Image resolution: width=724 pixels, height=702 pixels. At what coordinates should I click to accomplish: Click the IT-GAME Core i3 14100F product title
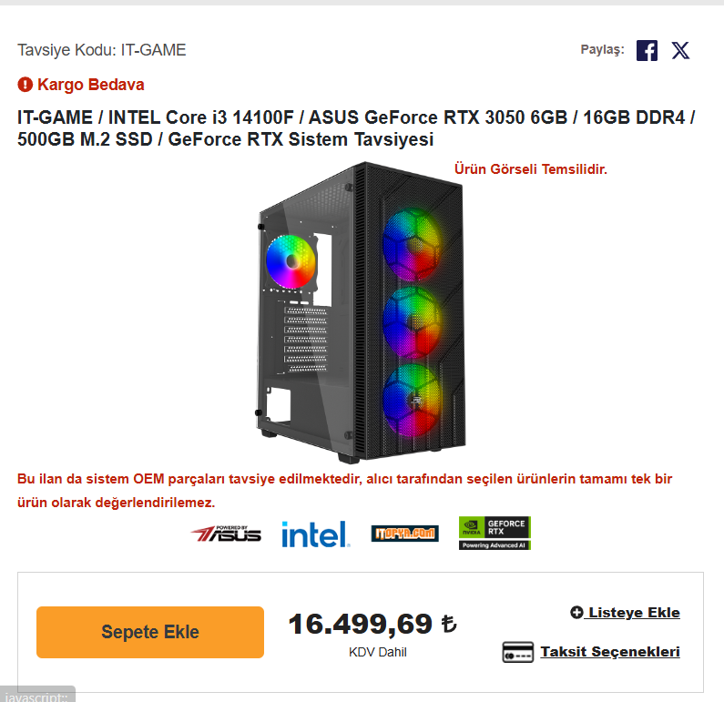pos(356,128)
